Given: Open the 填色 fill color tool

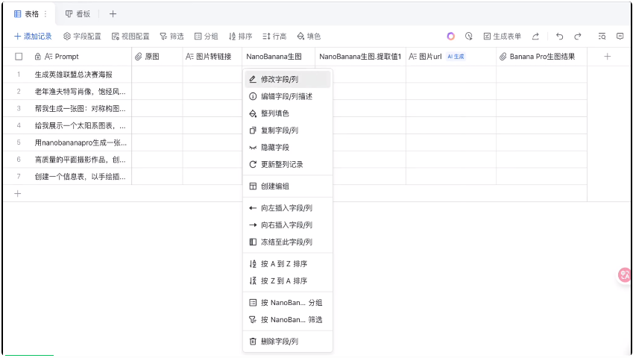Looking at the screenshot, I should pyautogui.click(x=309, y=37).
